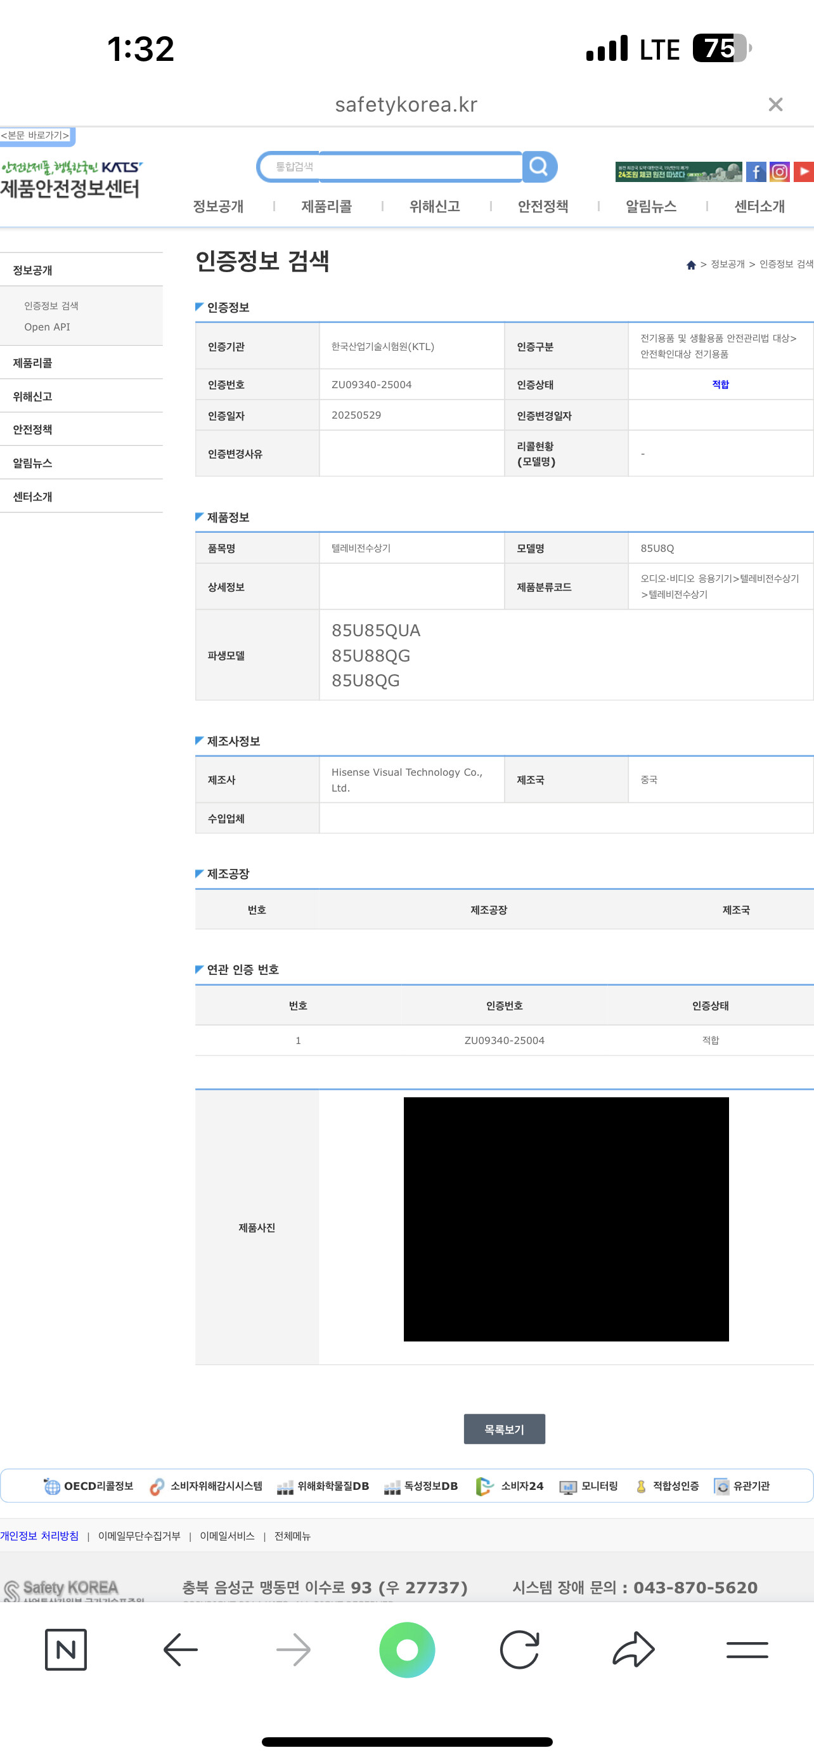The width and height of the screenshot is (814, 1762).
Task: Tap the Naver N home icon
Action: click(65, 1649)
